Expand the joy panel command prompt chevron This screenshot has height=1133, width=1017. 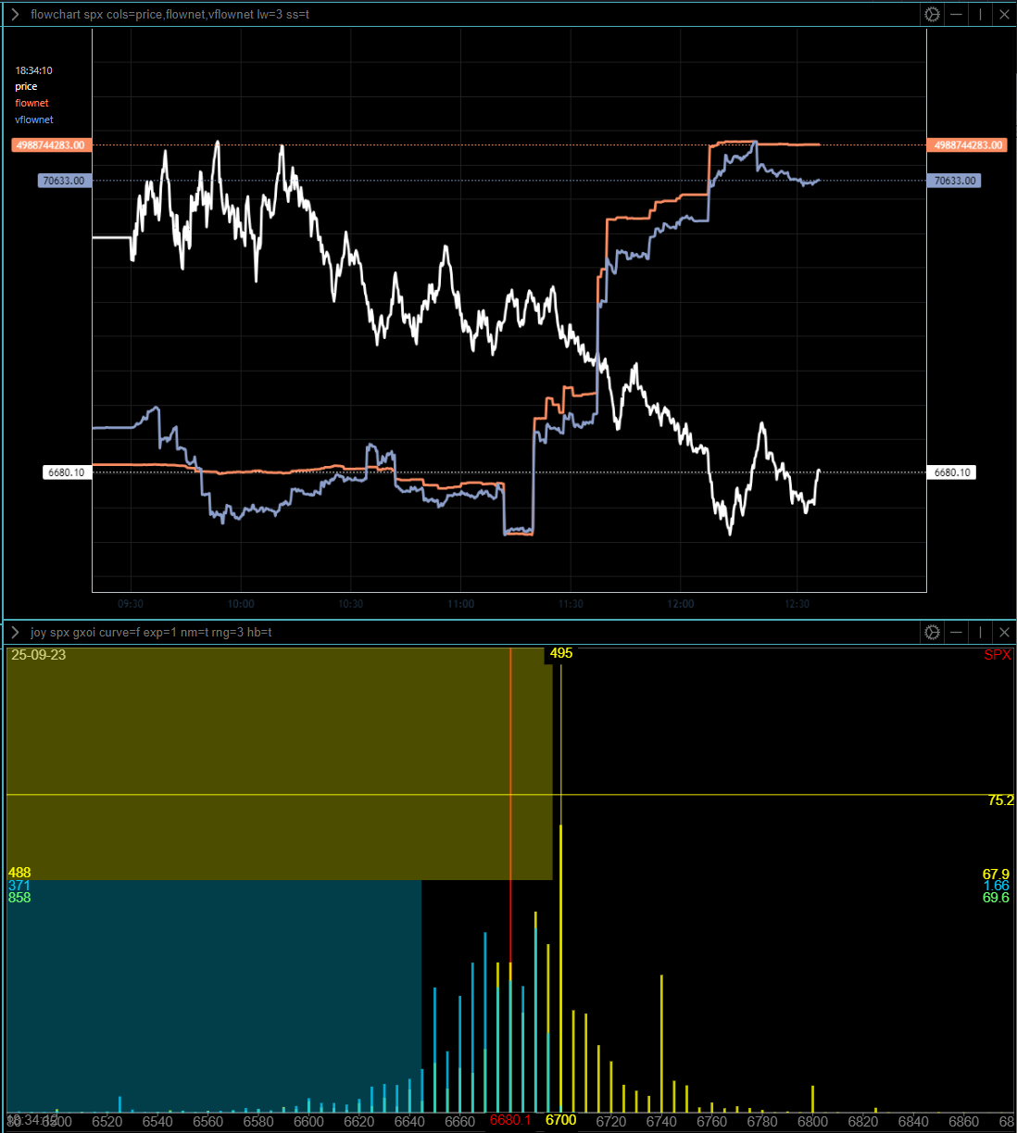click(15, 632)
